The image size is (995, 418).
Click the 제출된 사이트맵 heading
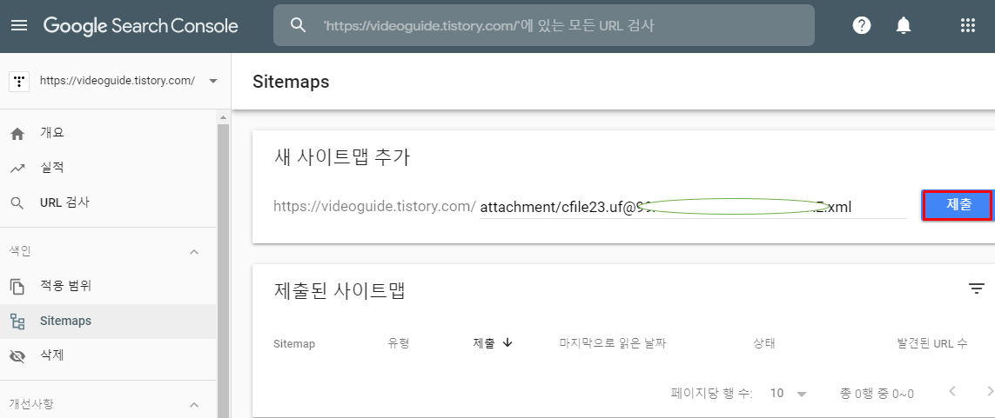pyautogui.click(x=340, y=290)
